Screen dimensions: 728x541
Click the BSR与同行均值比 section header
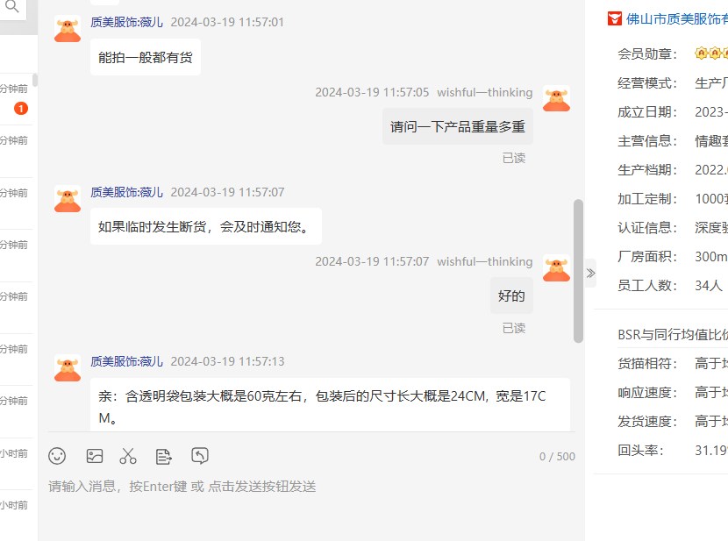click(672, 335)
